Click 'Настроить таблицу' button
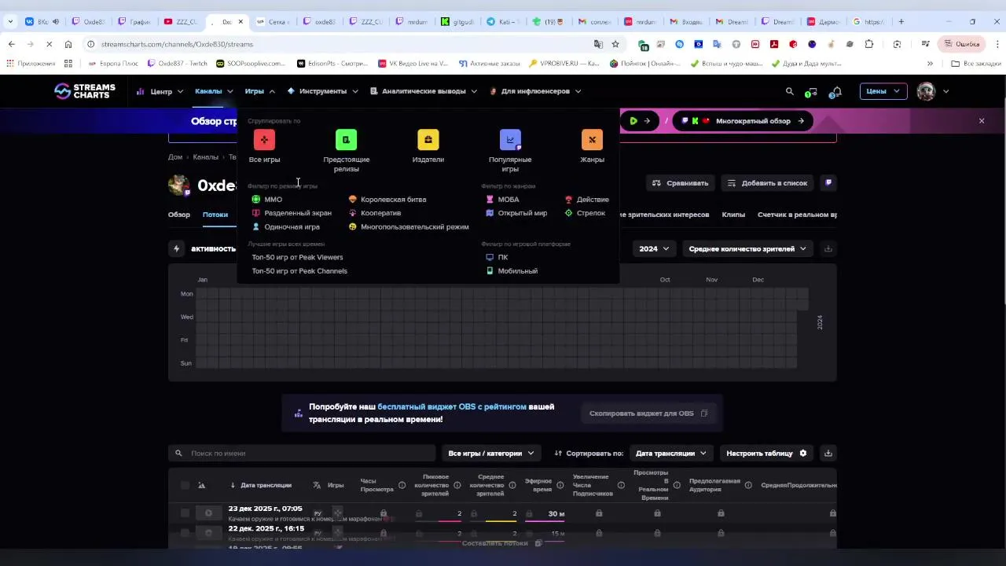 [x=767, y=453]
